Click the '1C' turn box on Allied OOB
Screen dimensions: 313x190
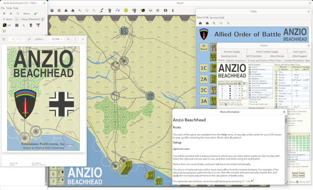pyautogui.click(x=204, y=68)
